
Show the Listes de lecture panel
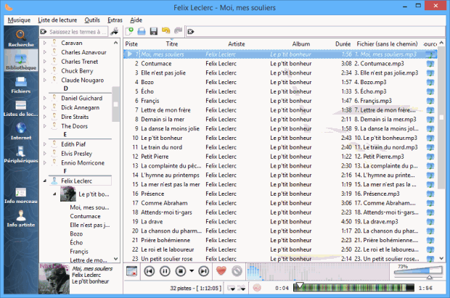click(21, 109)
